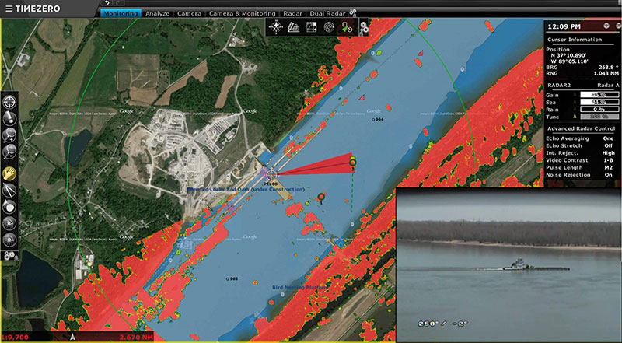Switch to the Camera & Monitoring tab
The image size is (622, 343).
[242, 13]
